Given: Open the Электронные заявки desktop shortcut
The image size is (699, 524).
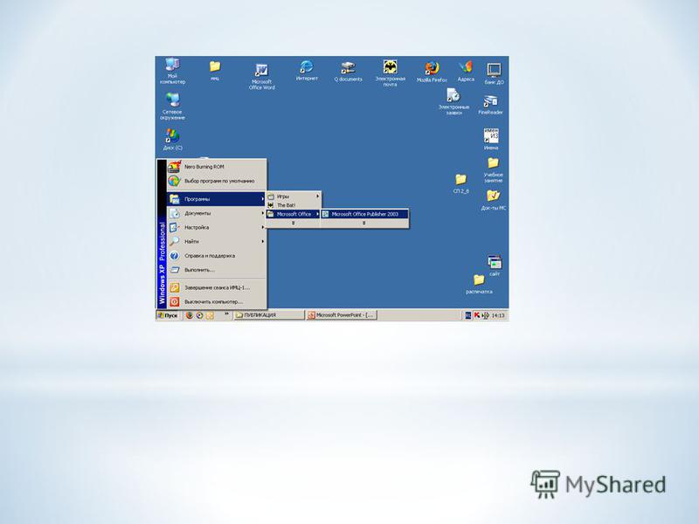Looking at the screenshot, I should click(453, 101).
